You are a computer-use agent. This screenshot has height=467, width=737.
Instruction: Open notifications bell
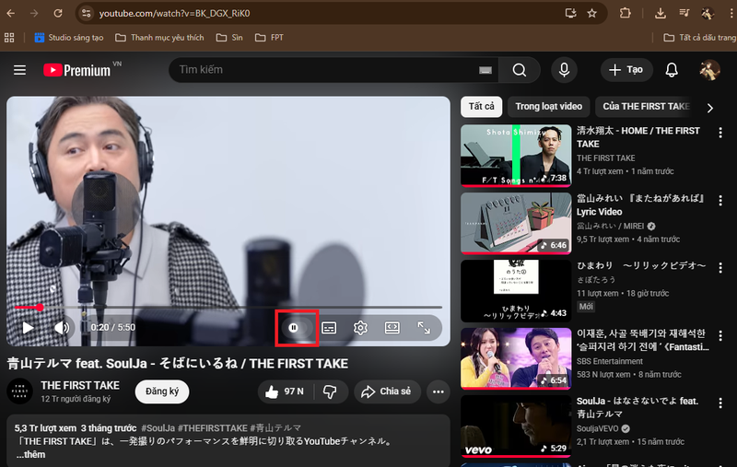click(x=672, y=70)
